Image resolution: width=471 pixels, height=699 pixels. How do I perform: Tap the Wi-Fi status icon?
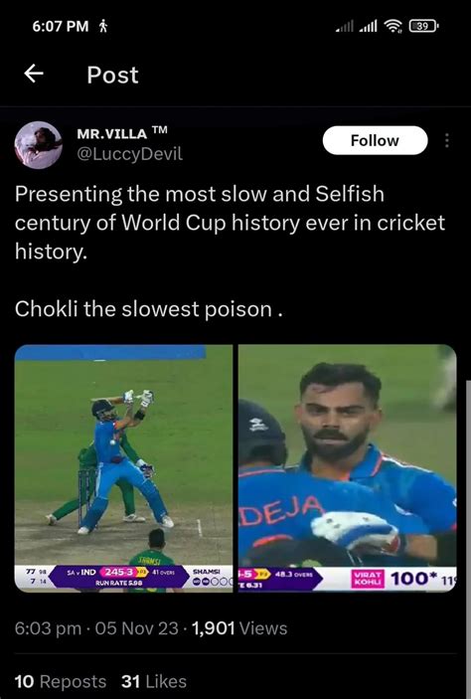tap(392, 26)
